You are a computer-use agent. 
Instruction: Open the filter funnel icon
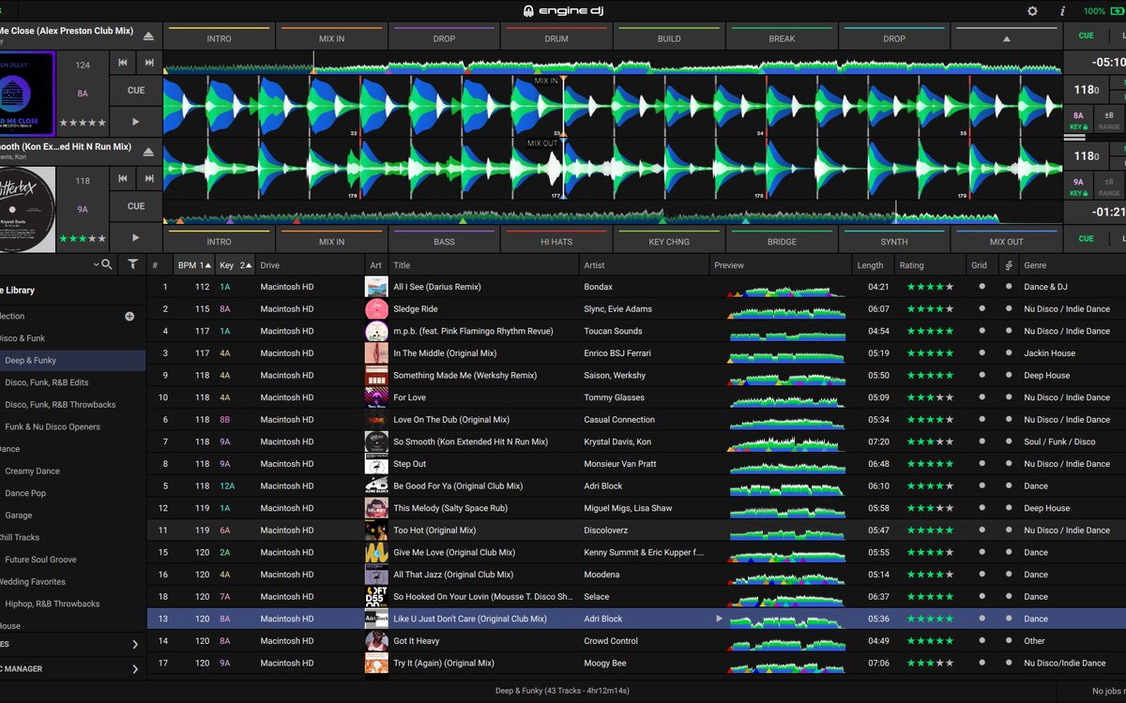point(133,265)
